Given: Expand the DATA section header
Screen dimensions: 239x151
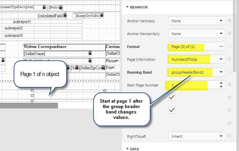Looking at the screenshot, I should (x=128, y=149).
